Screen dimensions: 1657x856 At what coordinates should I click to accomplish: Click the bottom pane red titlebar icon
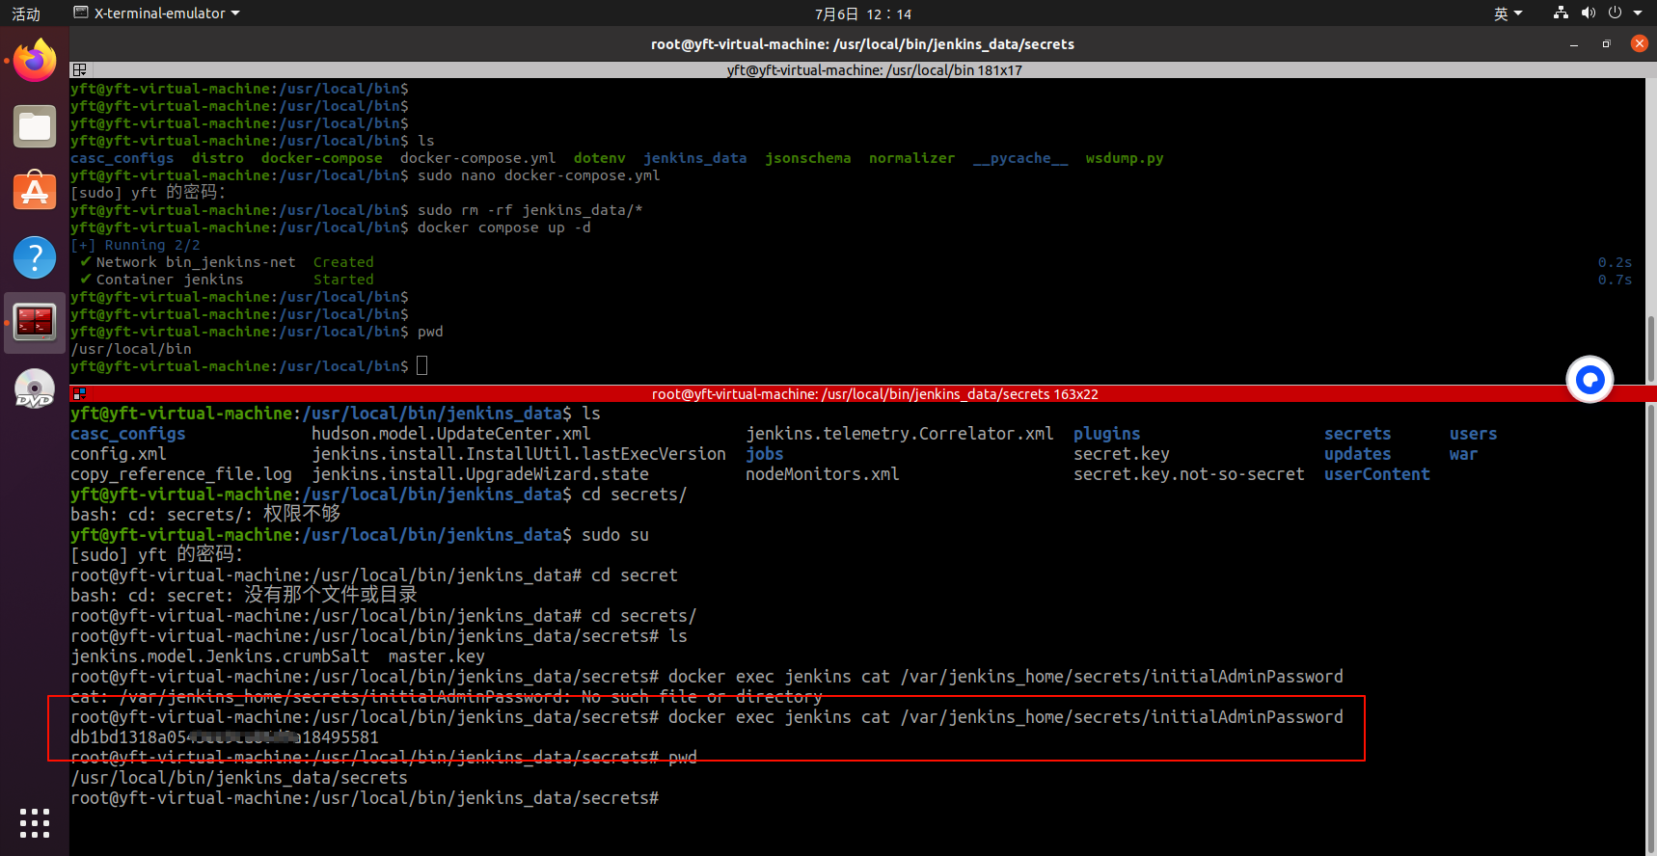coord(79,393)
